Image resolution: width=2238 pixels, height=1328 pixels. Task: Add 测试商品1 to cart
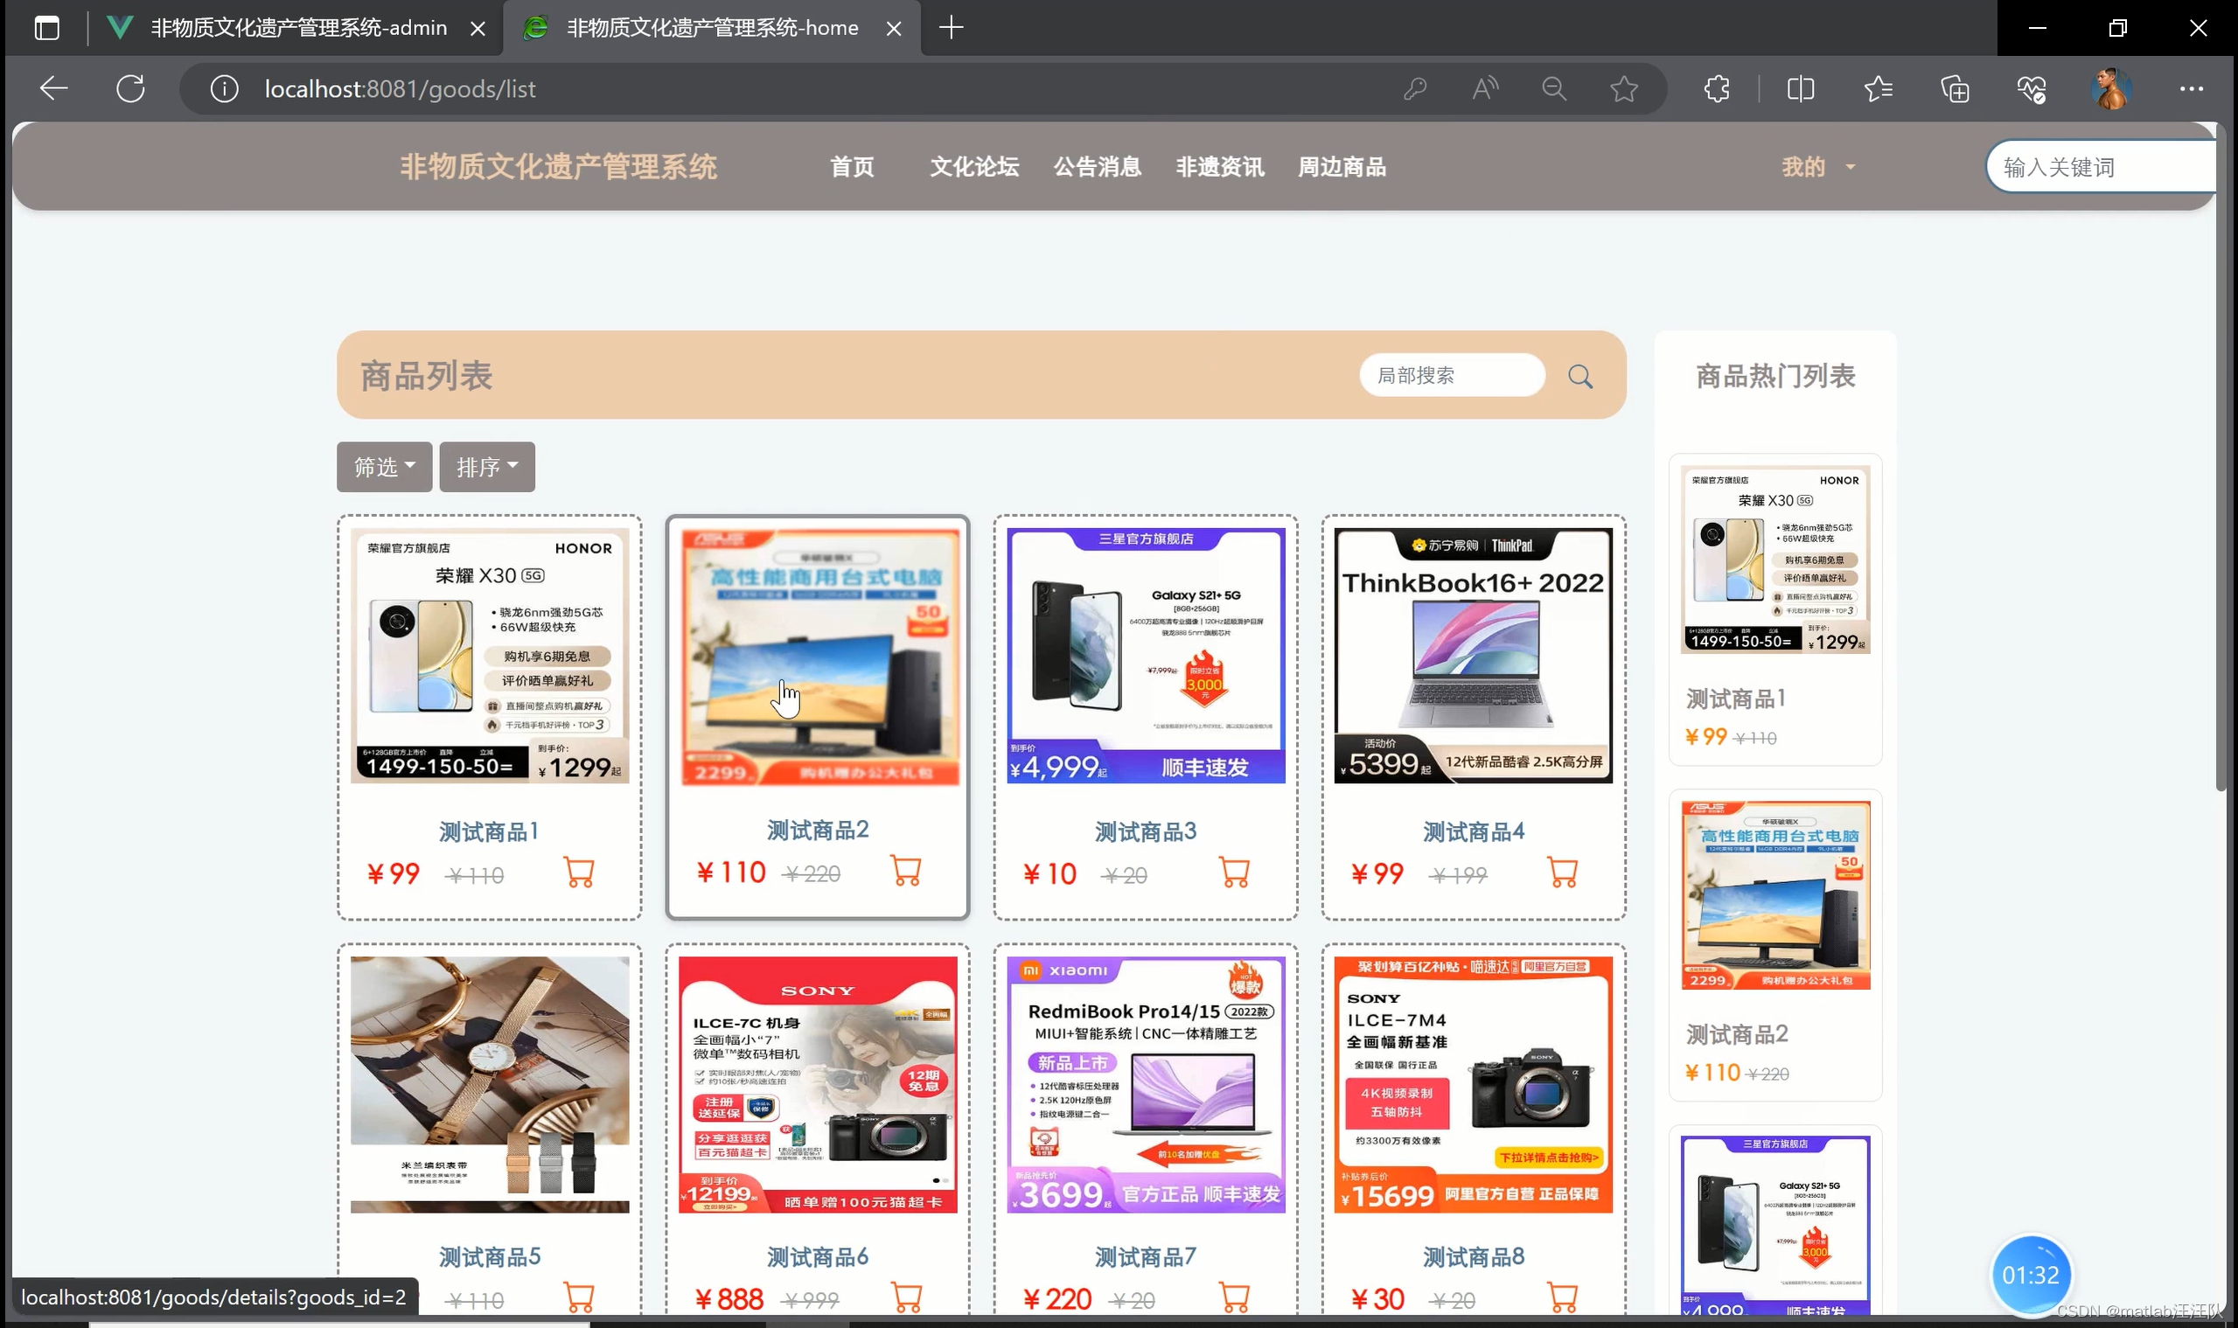[x=579, y=872]
